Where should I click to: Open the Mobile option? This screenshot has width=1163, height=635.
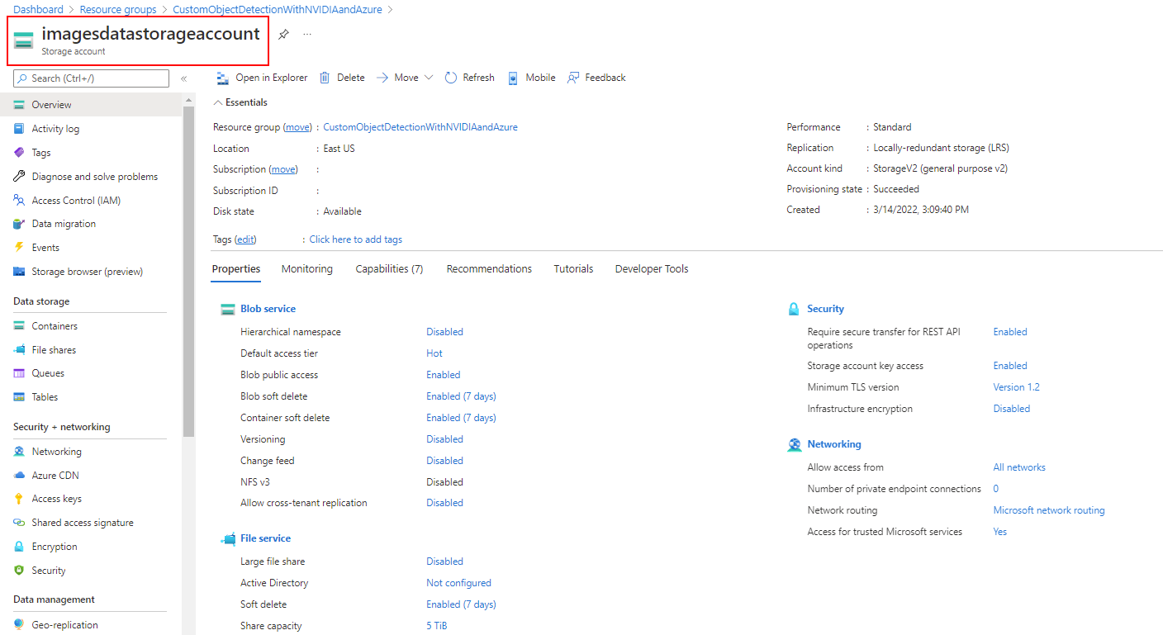pos(531,78)
